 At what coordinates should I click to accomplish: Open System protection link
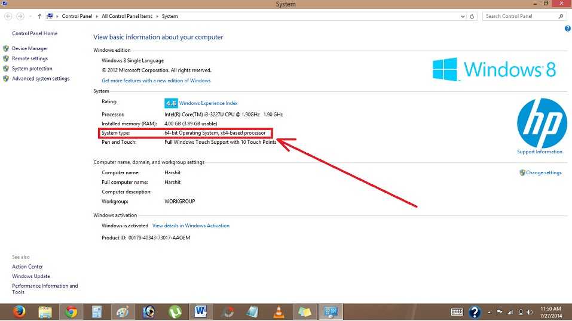click(x=32, y=69)
